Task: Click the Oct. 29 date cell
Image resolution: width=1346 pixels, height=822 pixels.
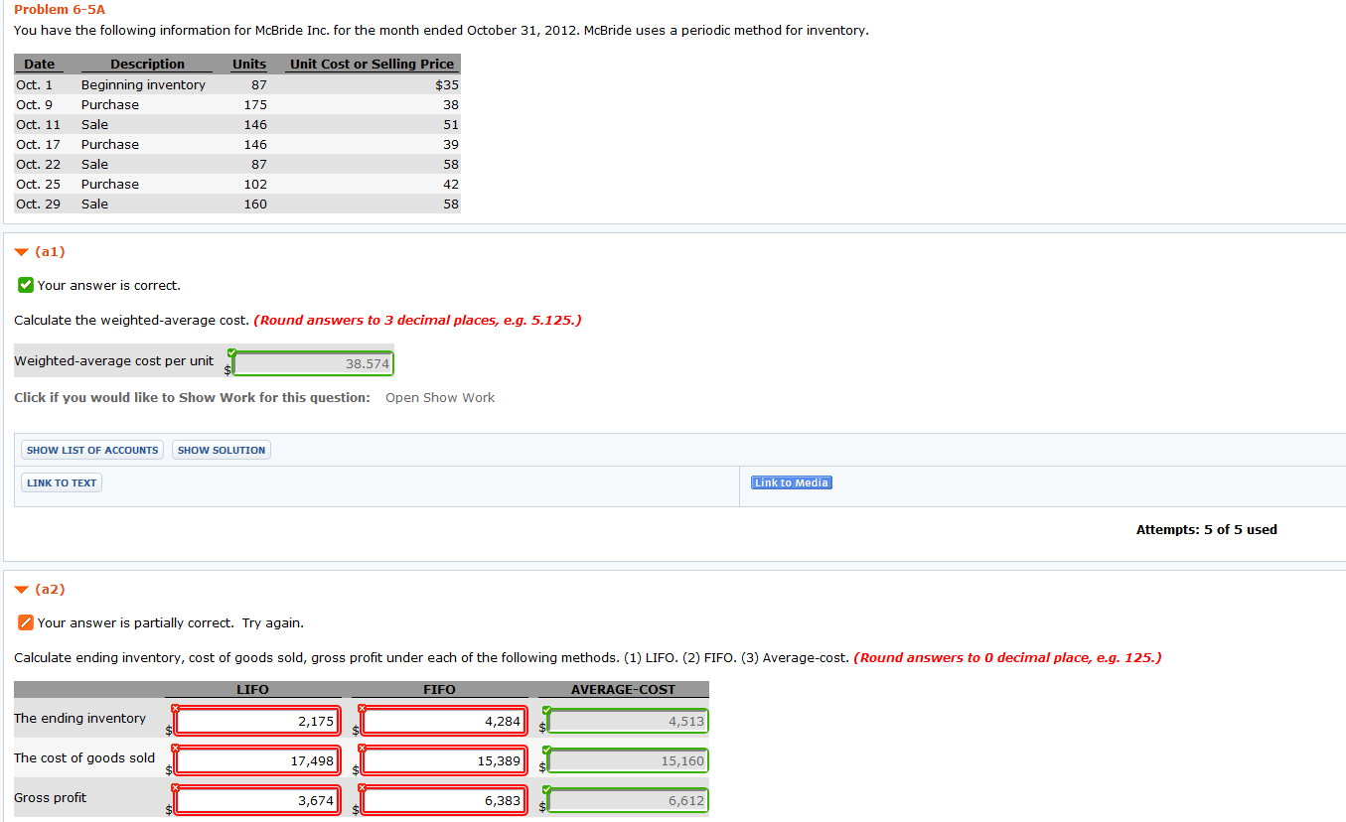Action: click(x=39, y=205)
